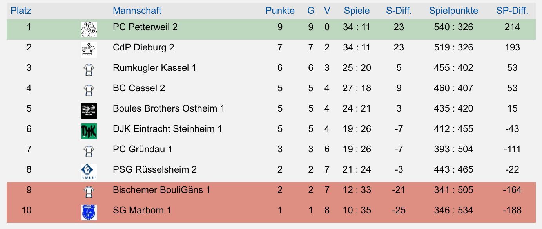The height and width of the screenshot is (229, 542).
Task: Click the Platz column header
Action: [x=21, y=11]
